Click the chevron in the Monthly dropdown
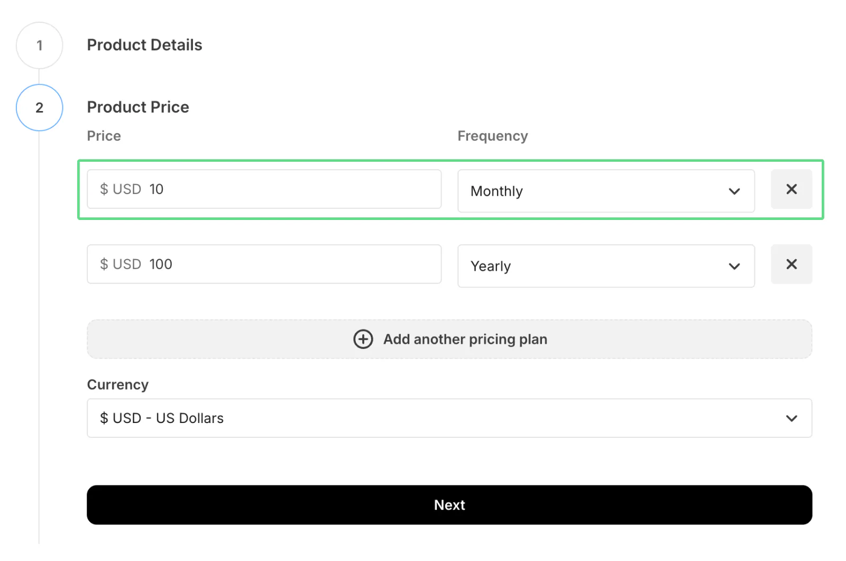This screenshot has height=561, width=846. click(x=734, y=191)
